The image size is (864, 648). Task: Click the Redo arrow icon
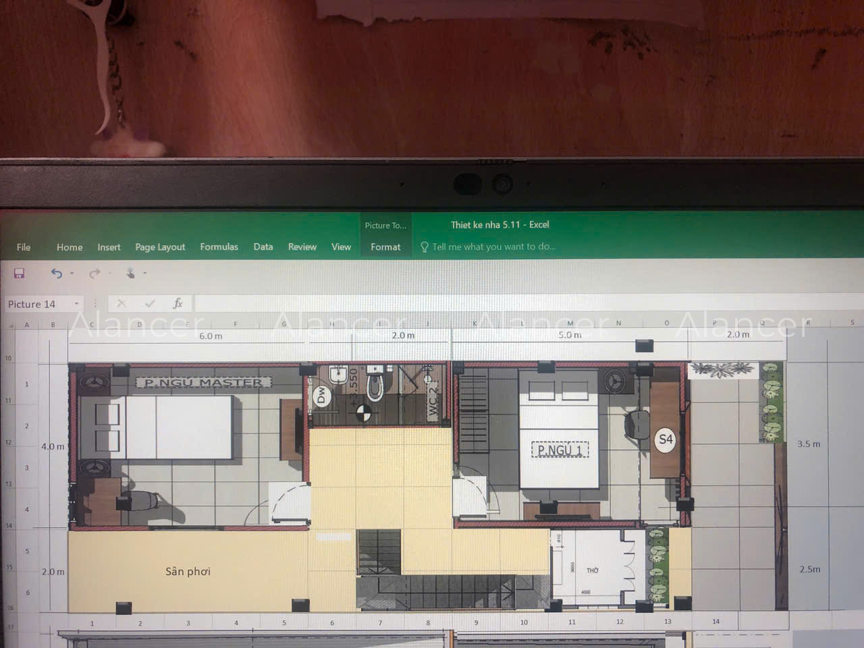coord(94,273)
